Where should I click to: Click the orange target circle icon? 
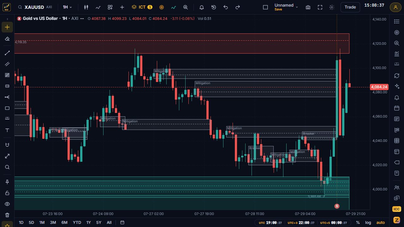(162, 7)
